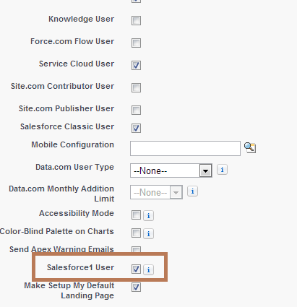This screenshot has height=307, width=297.
Task: Uncheck Make Setup My Default Landing Page
Action: 136,287
